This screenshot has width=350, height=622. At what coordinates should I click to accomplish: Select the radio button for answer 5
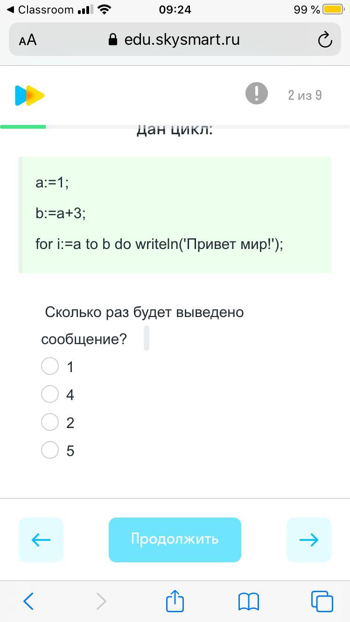click(50, 450)
